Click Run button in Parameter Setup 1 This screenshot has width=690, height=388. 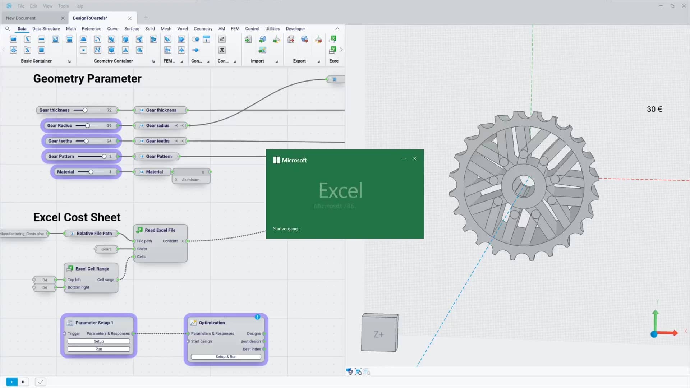click(99, 349)
